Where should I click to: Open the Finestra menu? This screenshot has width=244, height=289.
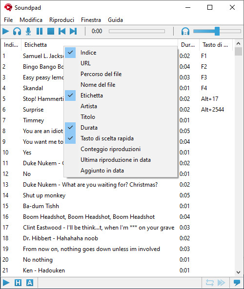tap(91, 20)
